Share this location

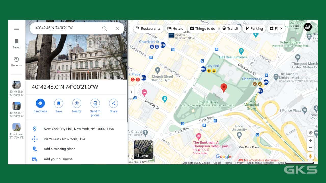click(113, 103)
